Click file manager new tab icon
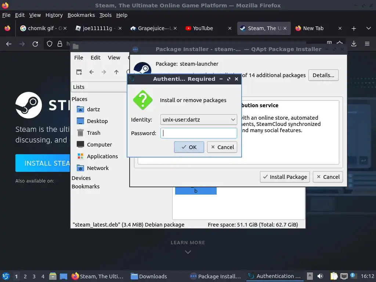Image resolution: width=376 pixels, height=282 pixels. coord(79,72)
